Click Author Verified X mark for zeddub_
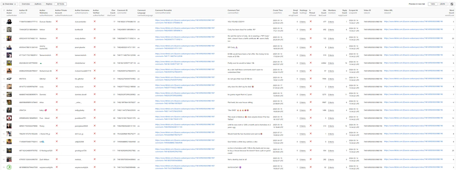457x170 pixels. click(x=95, y=159)
